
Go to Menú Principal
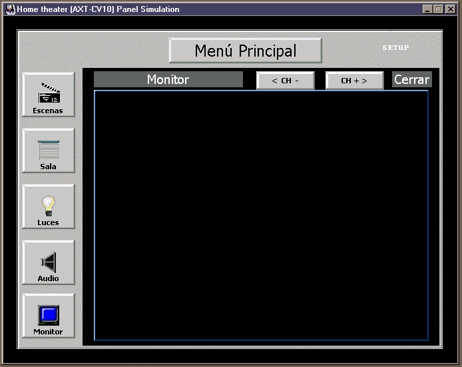[245, 51]
